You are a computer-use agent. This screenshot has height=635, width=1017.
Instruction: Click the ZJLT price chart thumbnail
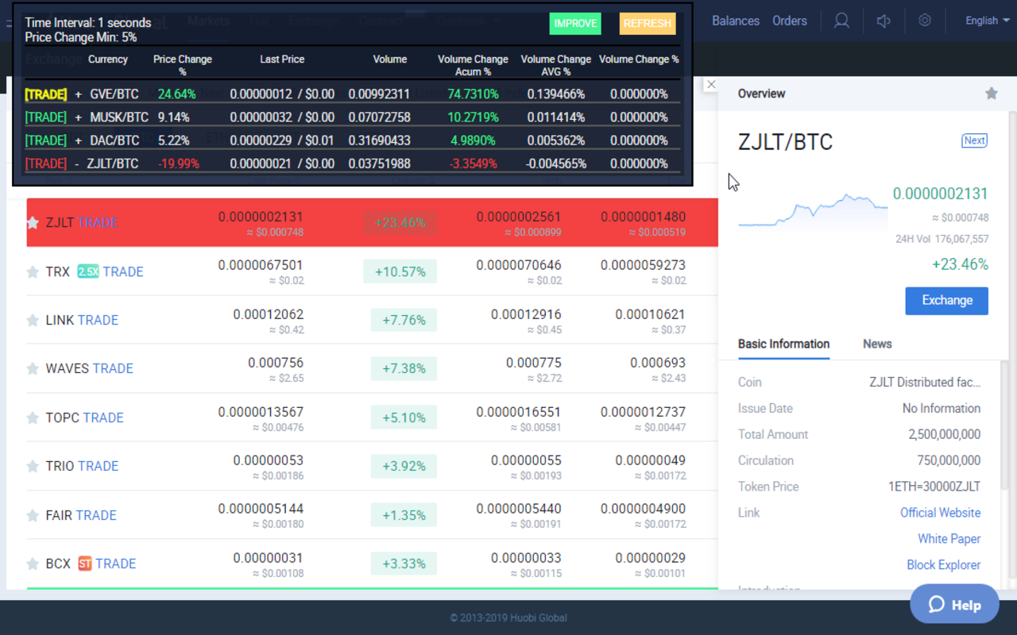(813, 210)
